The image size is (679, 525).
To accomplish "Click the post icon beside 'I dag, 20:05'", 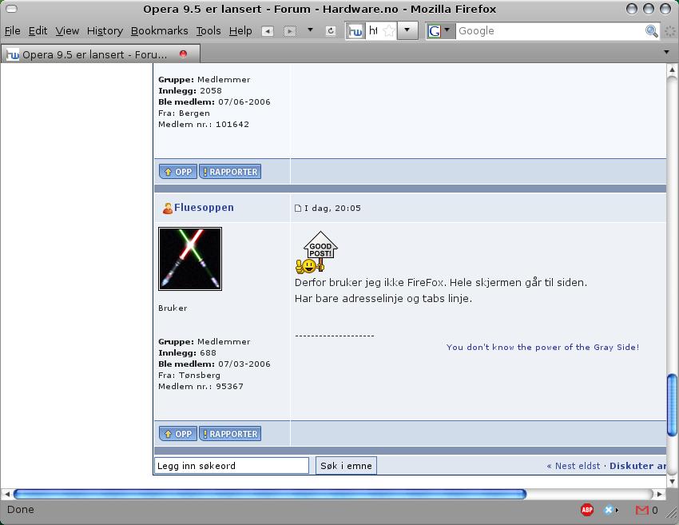I will click(298, 209).
